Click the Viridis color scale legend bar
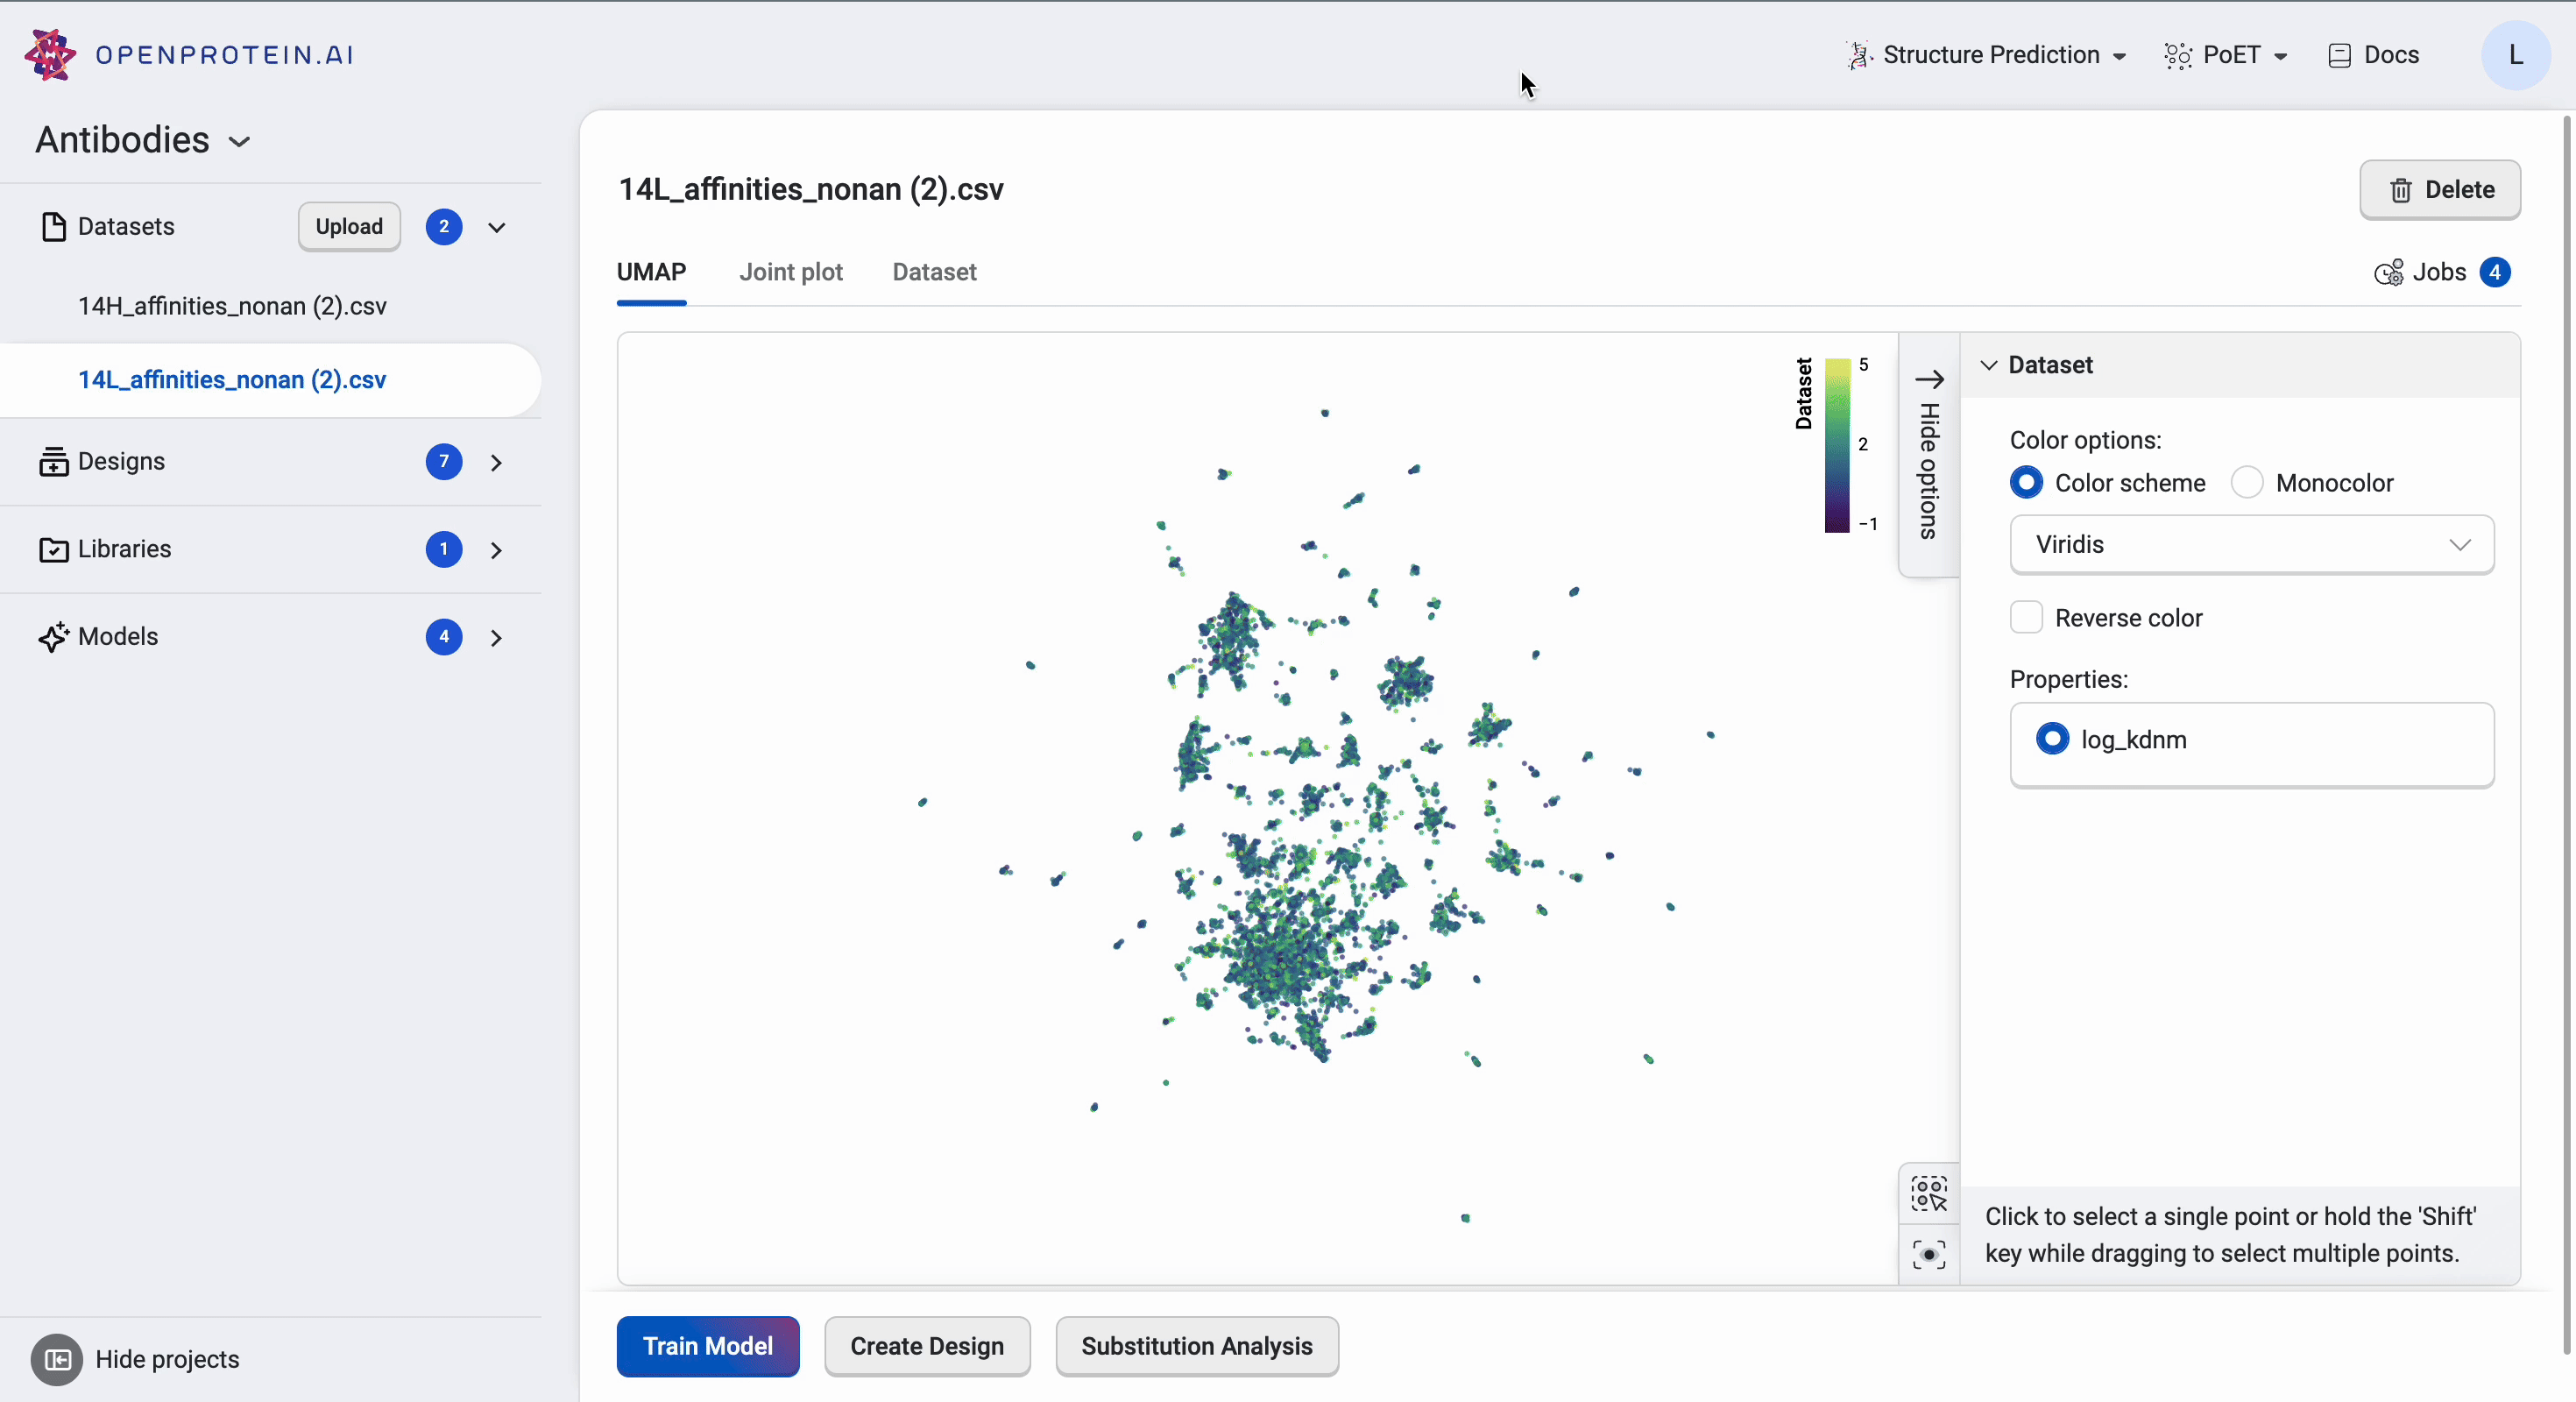The width and height of the screenshot is (2576, 1402). pos(1837,445)
